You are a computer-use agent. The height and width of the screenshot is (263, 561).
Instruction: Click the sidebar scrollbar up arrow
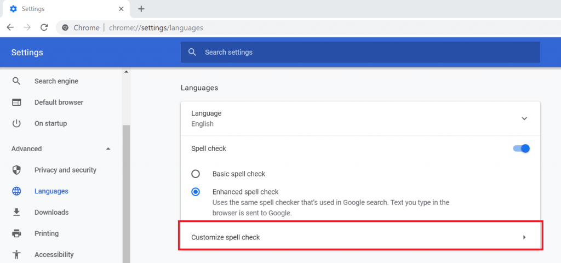(x=126, y=72)
